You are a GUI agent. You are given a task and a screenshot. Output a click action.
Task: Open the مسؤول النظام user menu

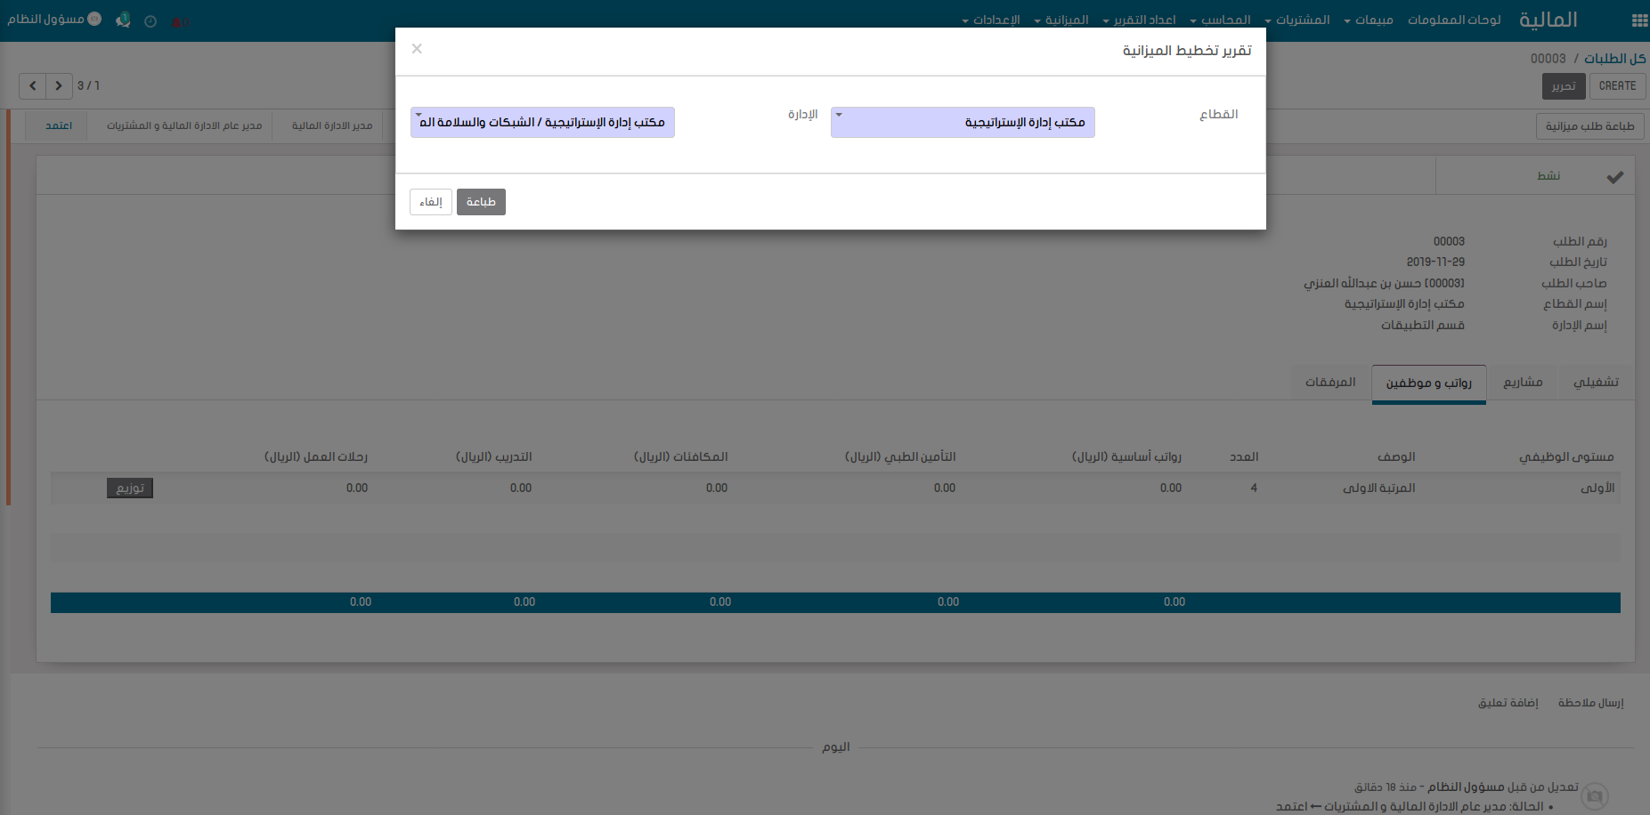pyautogui.click(x=53, y=20)
